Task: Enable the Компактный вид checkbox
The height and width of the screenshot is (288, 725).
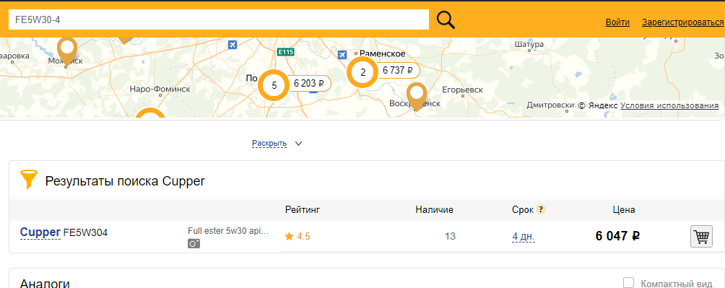Action: (628, 283)
